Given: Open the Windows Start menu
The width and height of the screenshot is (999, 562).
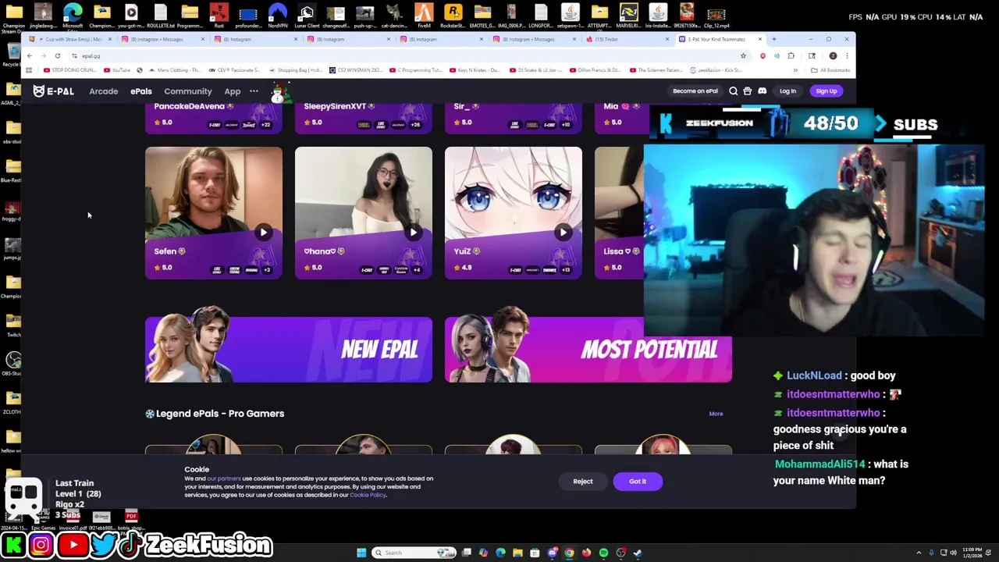Looking at the screenshot, I should point(361,553).
